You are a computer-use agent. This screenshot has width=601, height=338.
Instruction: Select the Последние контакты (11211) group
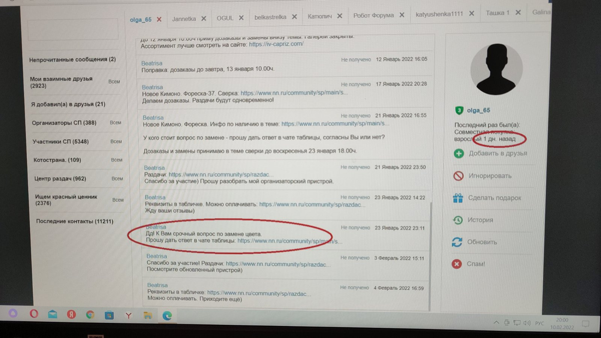tap(75, 221)
